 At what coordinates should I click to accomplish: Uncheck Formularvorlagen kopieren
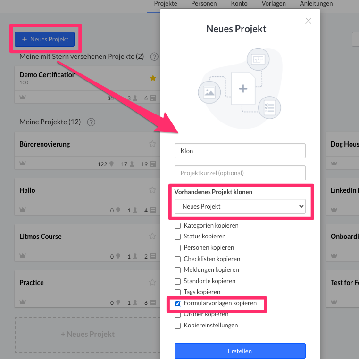[178, 303]
